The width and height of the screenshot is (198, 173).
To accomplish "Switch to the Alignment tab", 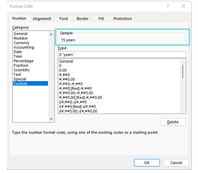I will point(42,18).
